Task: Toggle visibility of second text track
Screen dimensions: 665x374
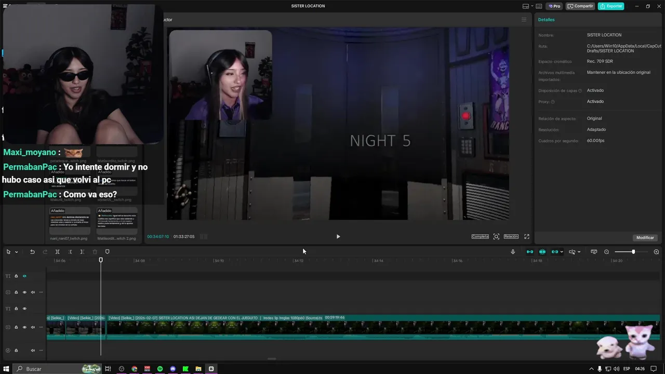Action: [24, 309]
